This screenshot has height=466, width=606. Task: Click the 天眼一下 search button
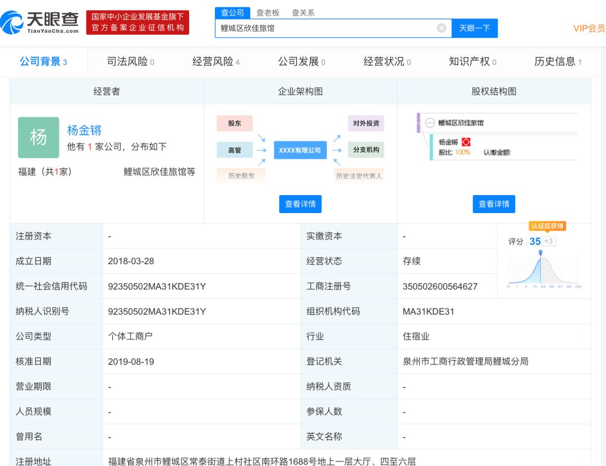coord(475,28)
